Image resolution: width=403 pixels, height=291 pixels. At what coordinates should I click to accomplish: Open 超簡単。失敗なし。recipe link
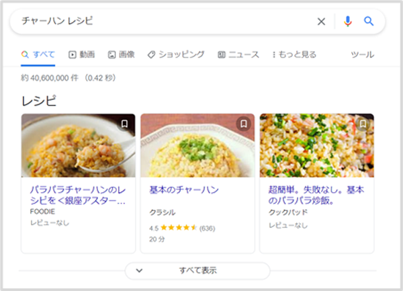pyautogui.click(x=316, y=195)
